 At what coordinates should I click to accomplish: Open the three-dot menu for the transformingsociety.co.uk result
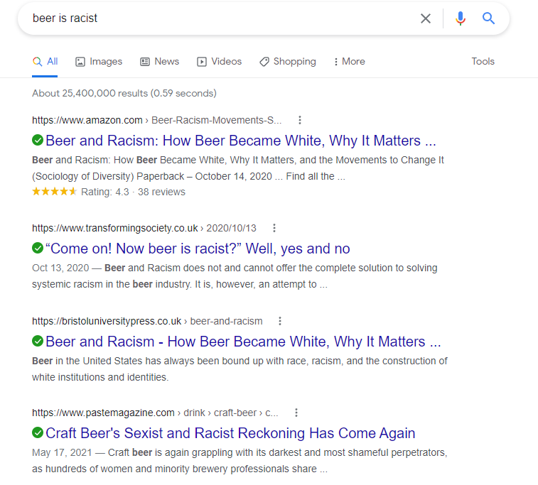pyautogui.click(x=274, y=228)
